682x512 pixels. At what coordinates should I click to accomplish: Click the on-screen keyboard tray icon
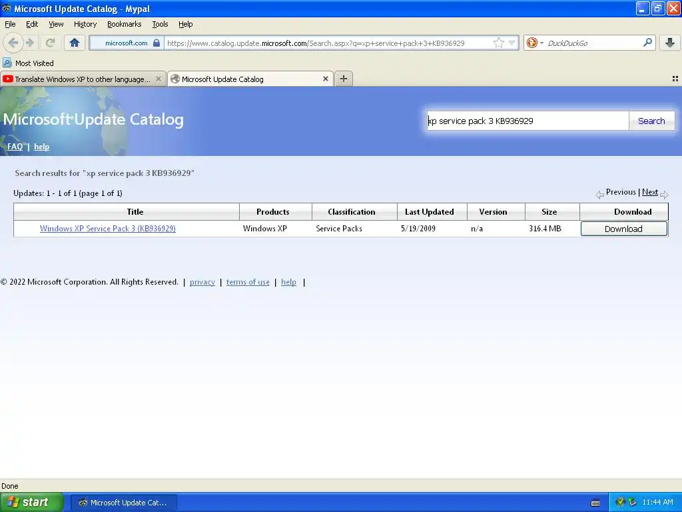coord(595,503)
